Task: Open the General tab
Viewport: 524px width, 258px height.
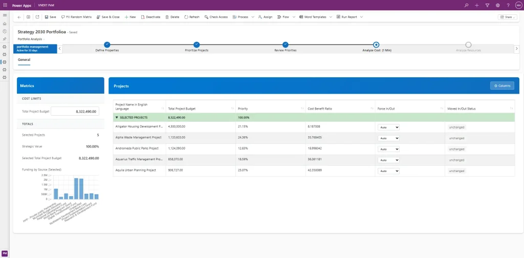Action: click(24, 60)
